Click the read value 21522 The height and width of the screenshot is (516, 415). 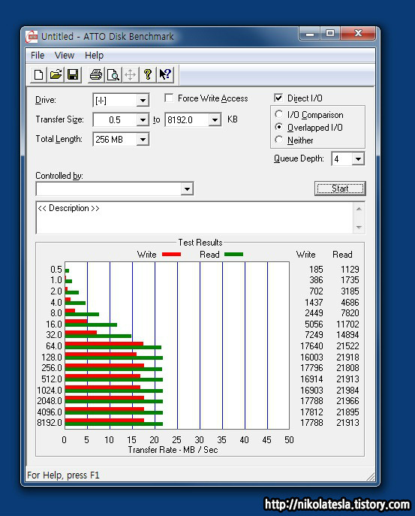click(347, 346)
